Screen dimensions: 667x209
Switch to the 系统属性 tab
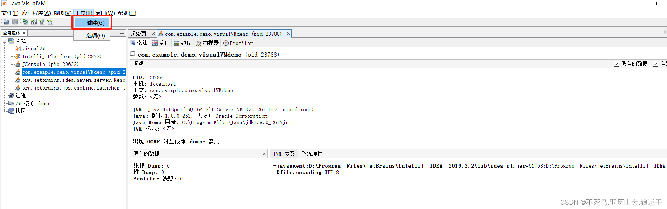[x=312, y=153]
